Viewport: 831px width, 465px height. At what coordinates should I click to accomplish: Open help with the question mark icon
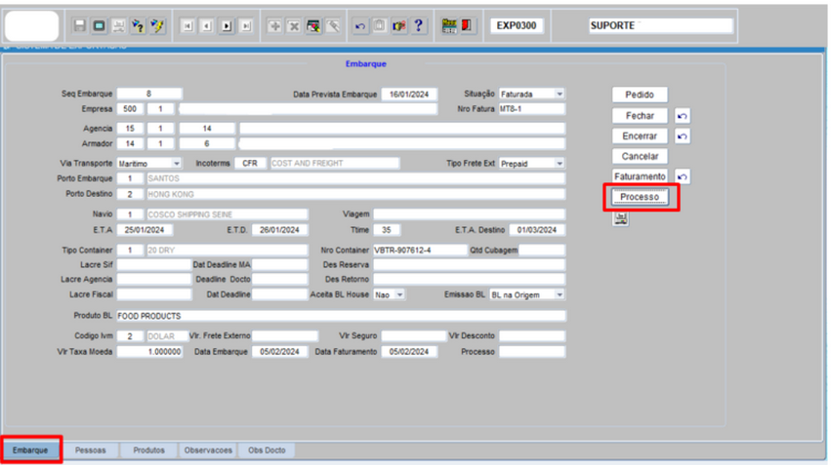point(419,26)
